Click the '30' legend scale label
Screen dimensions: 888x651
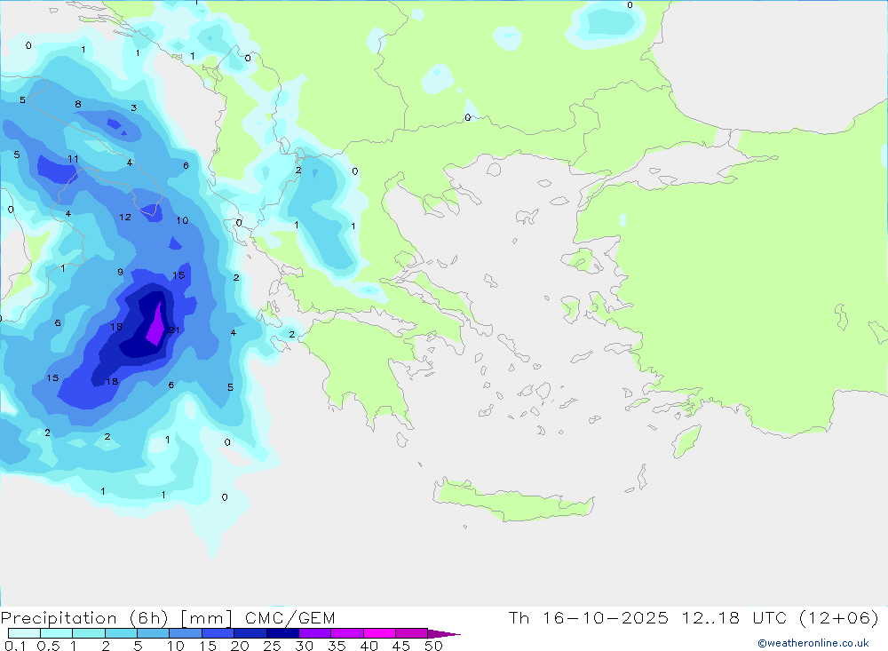pyautogui.click(x=304, y=646)
